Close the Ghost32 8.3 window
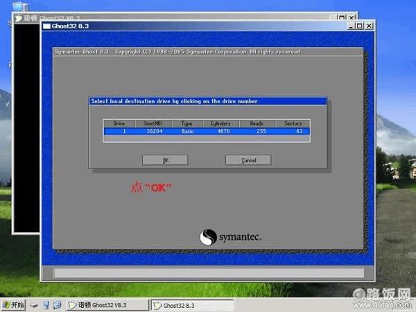 pyautogui.click(x=369, y=26)
